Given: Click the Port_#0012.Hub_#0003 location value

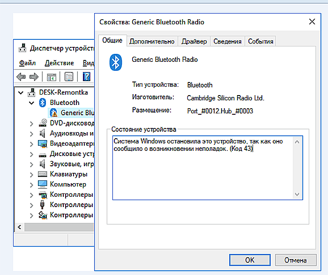Looking at the screenshot, I should pos(220,111).
